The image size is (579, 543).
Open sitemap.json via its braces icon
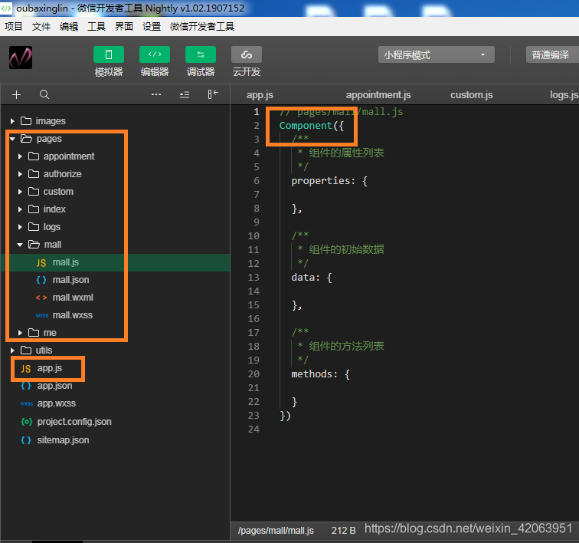(x=26, y=440)
